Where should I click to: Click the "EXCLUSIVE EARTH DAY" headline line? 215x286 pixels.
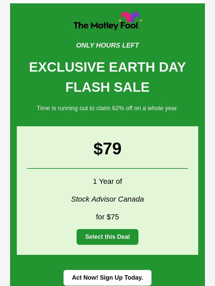click(107, 67)
